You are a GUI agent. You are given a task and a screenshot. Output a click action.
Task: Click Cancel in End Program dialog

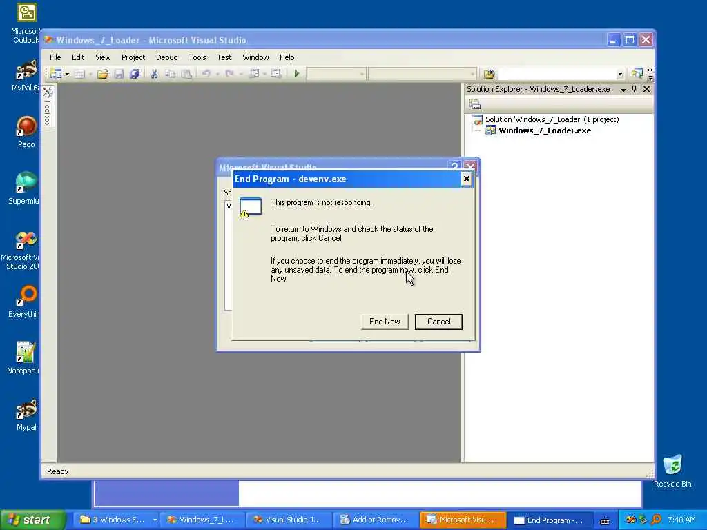coord(438,322)
